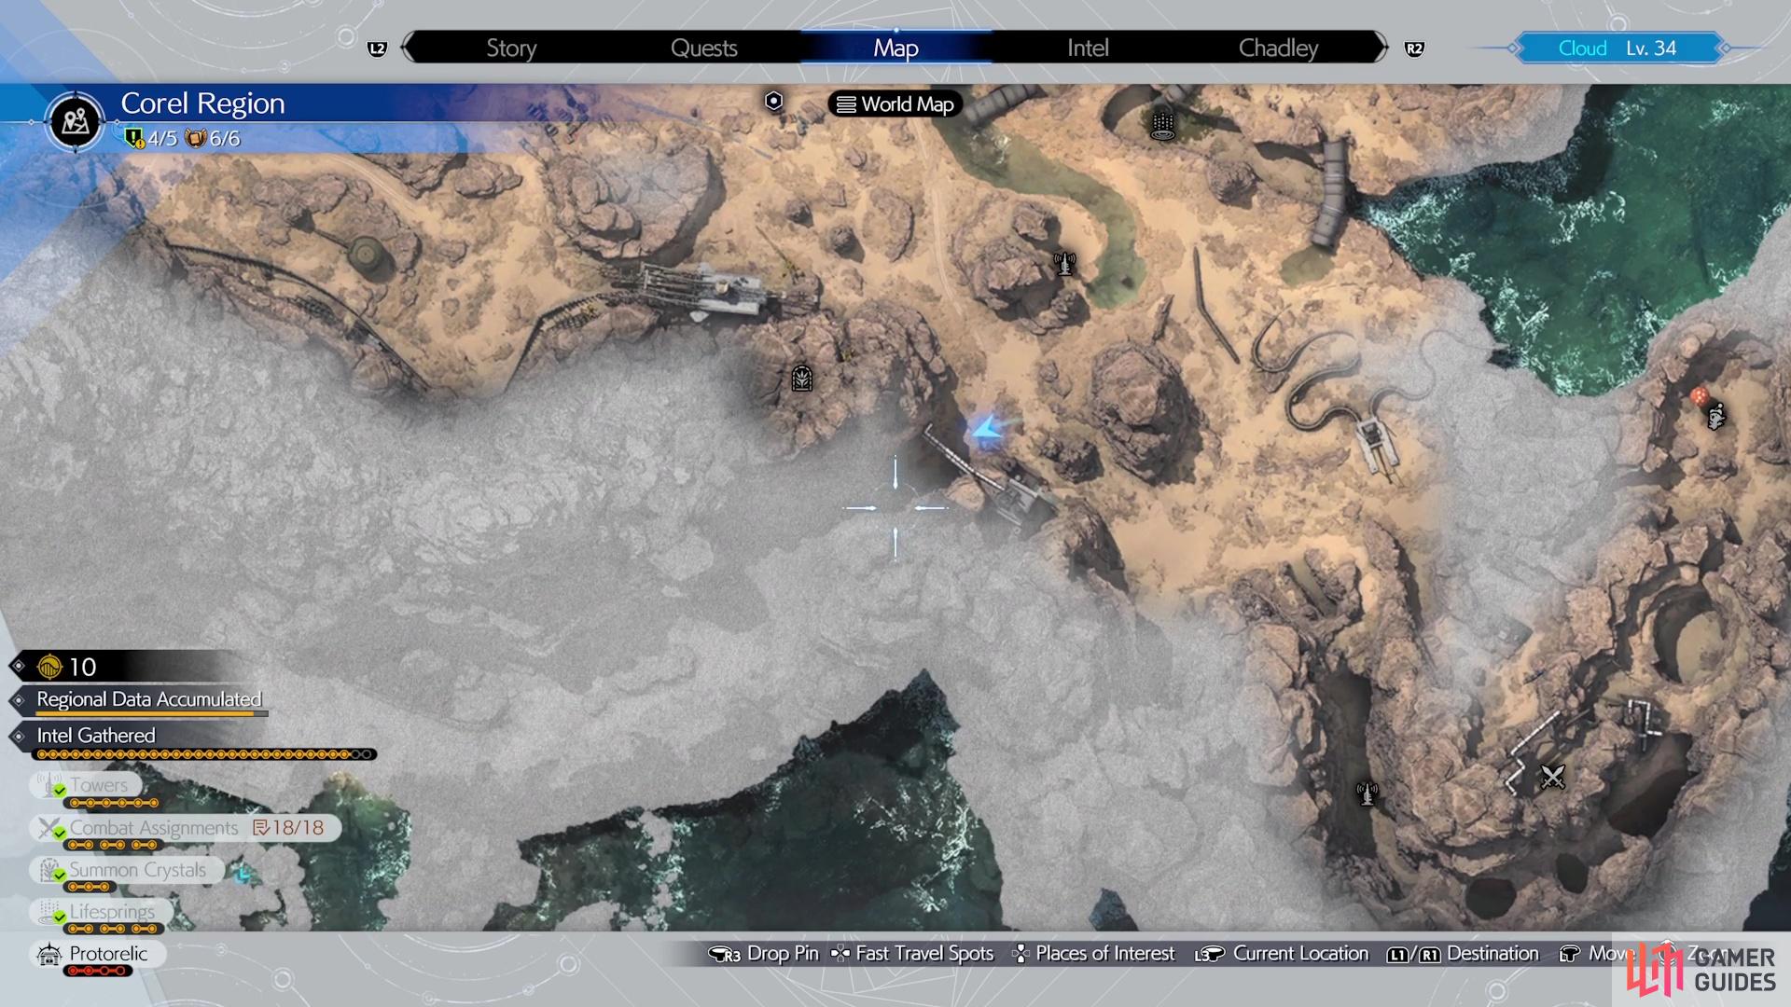This screenshot has width=1791, height=1007.
Task: Click the map crosshair cursor
Action: pyautogui.click(x=895, y=508)
